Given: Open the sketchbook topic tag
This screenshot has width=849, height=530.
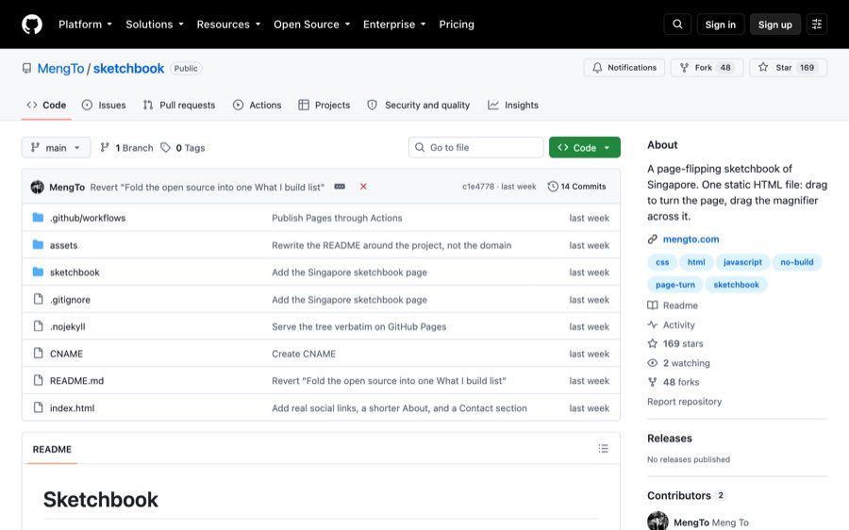Looking at the screenshot, I should point(736,285).
